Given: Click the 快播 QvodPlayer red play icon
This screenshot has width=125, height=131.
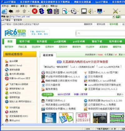Looking at the screenshot, I should (x=7, y=78).
